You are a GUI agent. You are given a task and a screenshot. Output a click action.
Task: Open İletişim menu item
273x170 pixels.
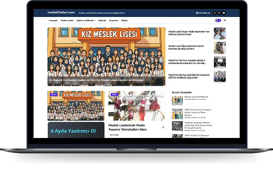click(x=125, y=21)
